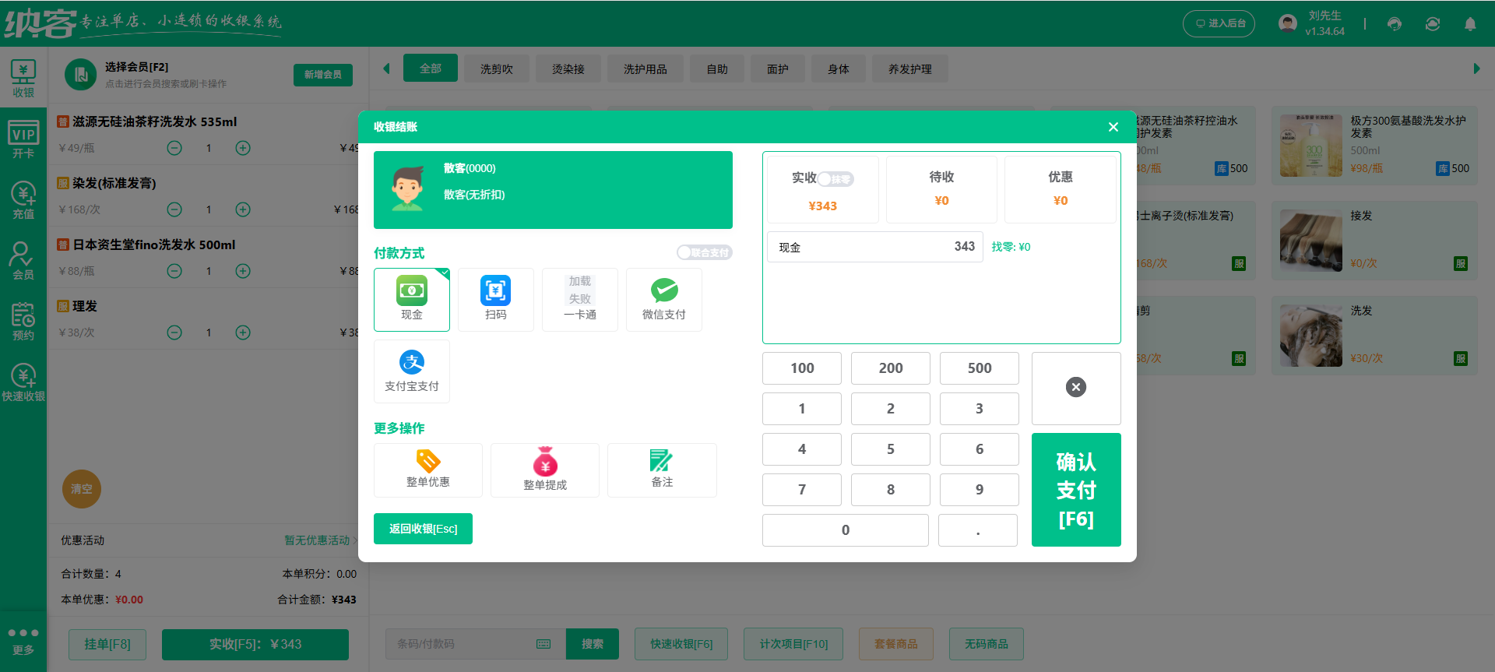This screenshot has height=672, width=1495.
Task: Open 快速收银 quick checkout sidebar item
Action: click(23, 382)
